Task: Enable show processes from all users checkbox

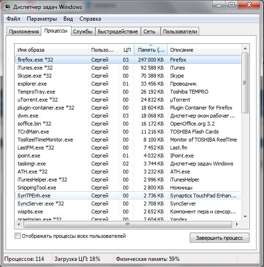Action: click(x=17, y=236)
